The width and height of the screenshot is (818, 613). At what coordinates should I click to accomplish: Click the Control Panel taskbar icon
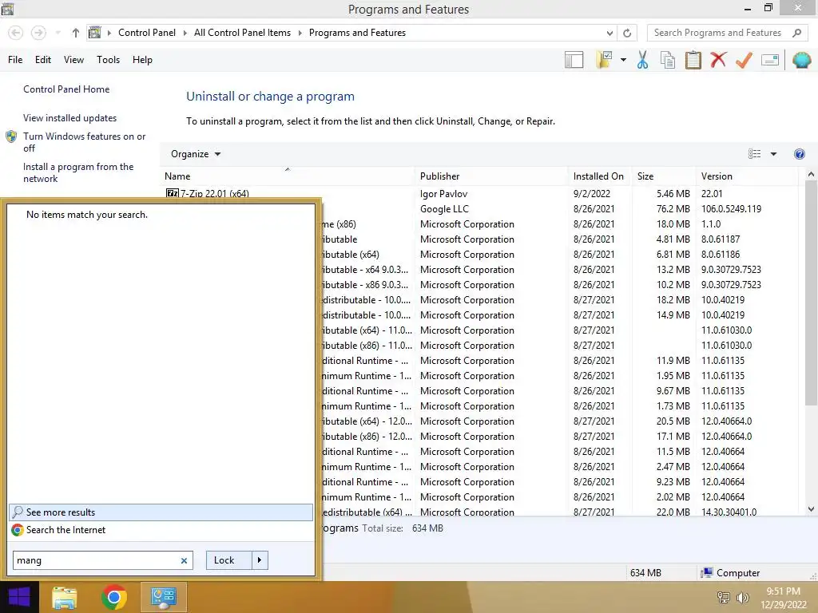coord(163,597)
